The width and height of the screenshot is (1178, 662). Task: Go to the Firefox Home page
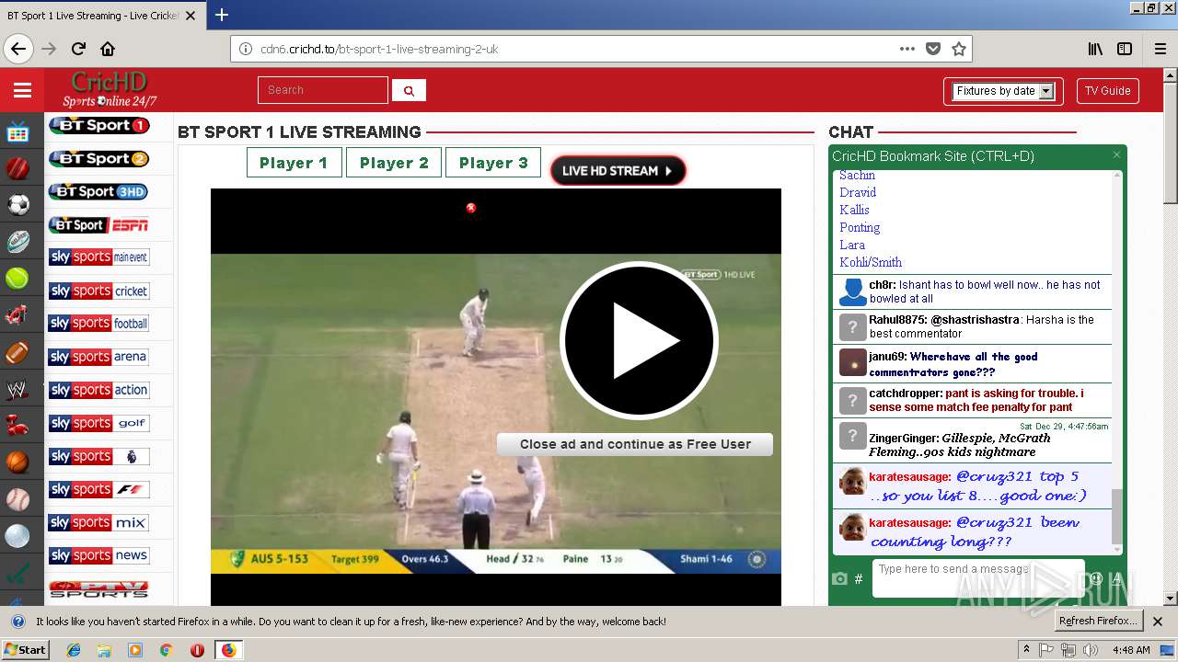[x=108, y=49]
